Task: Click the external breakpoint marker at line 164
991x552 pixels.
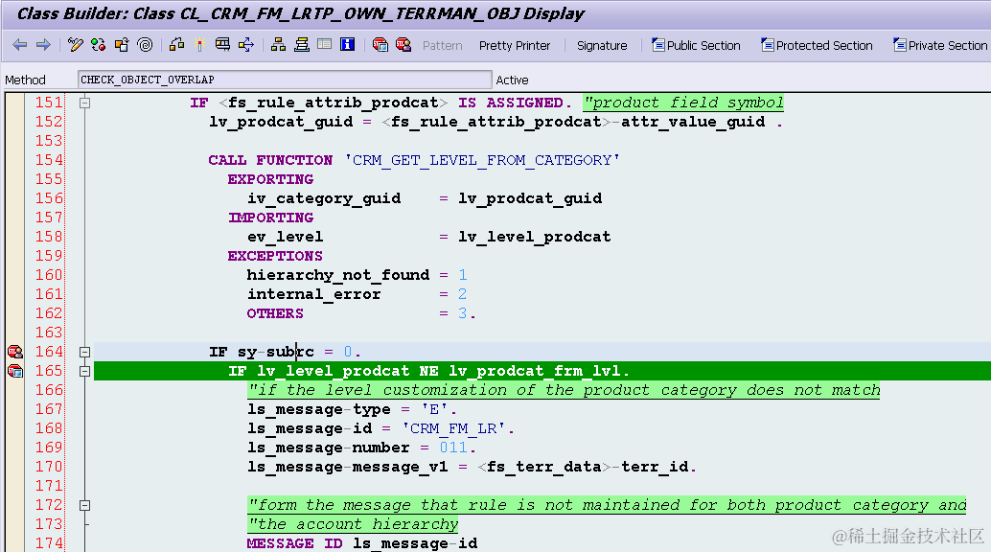Action: coord(15,352)
